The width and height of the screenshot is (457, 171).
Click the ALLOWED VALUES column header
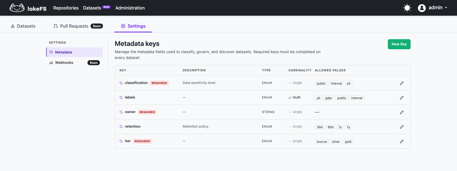pyautogui.click(x=330, y=71)
